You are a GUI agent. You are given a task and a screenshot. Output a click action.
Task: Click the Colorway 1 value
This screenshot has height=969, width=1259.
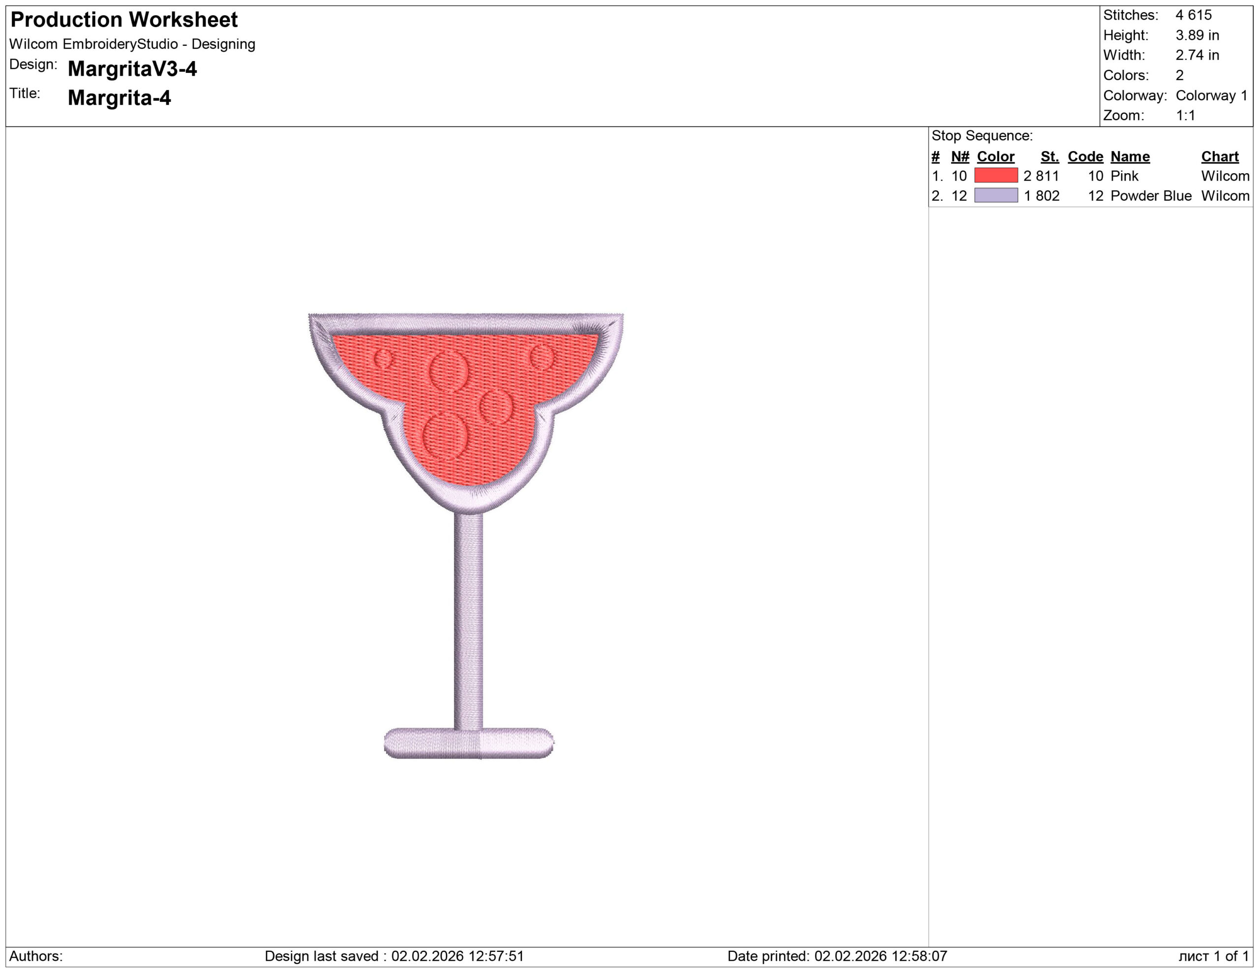coord(1211,95)
